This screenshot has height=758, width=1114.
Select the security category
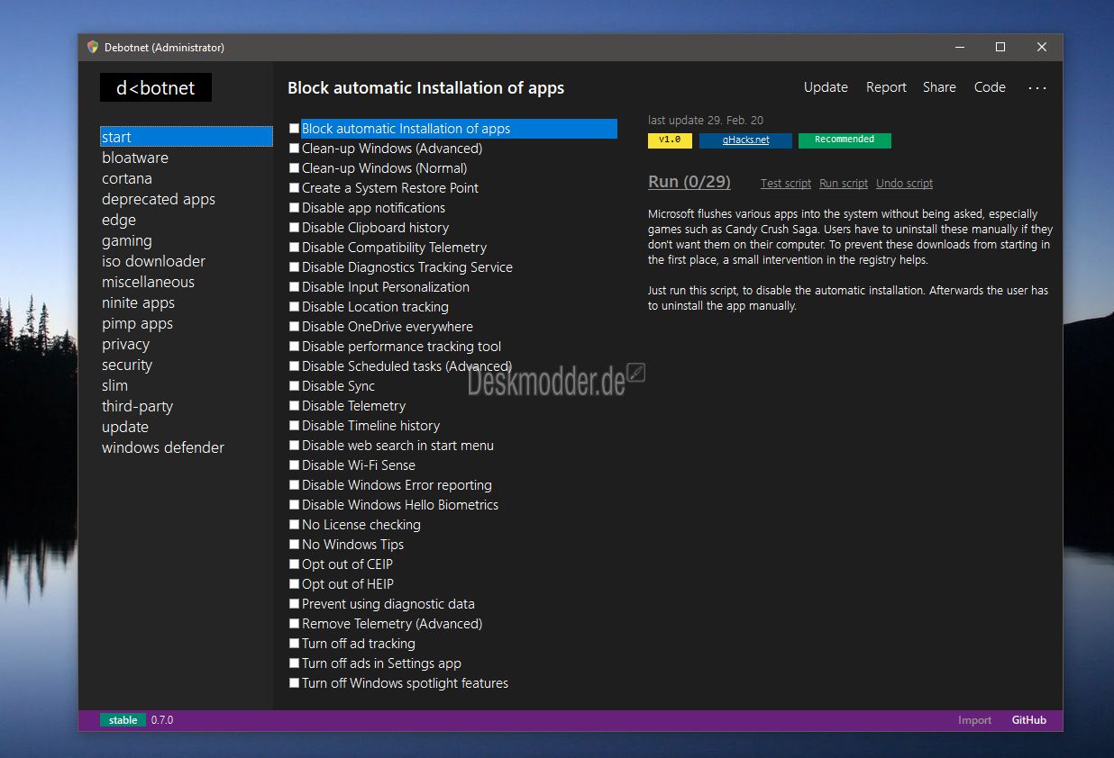(127, 365)
